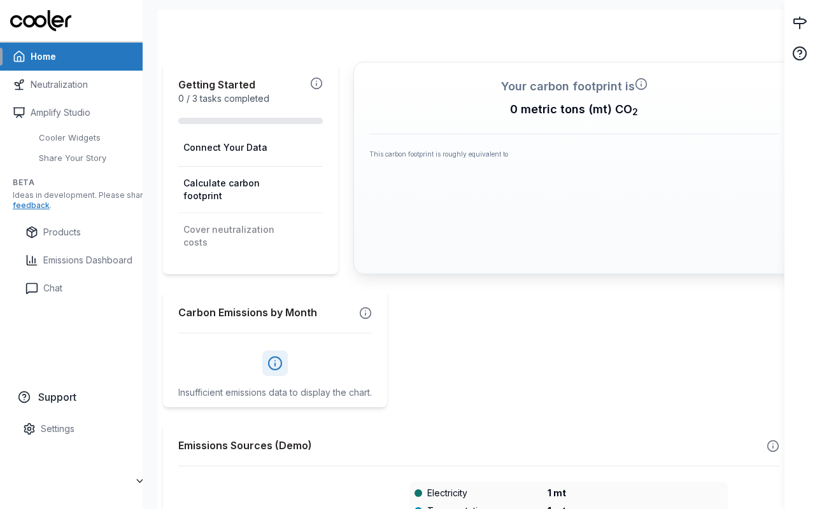Open Amplify Studio section
The width and height of the screenshot is (815, 509).
[60, 113]
